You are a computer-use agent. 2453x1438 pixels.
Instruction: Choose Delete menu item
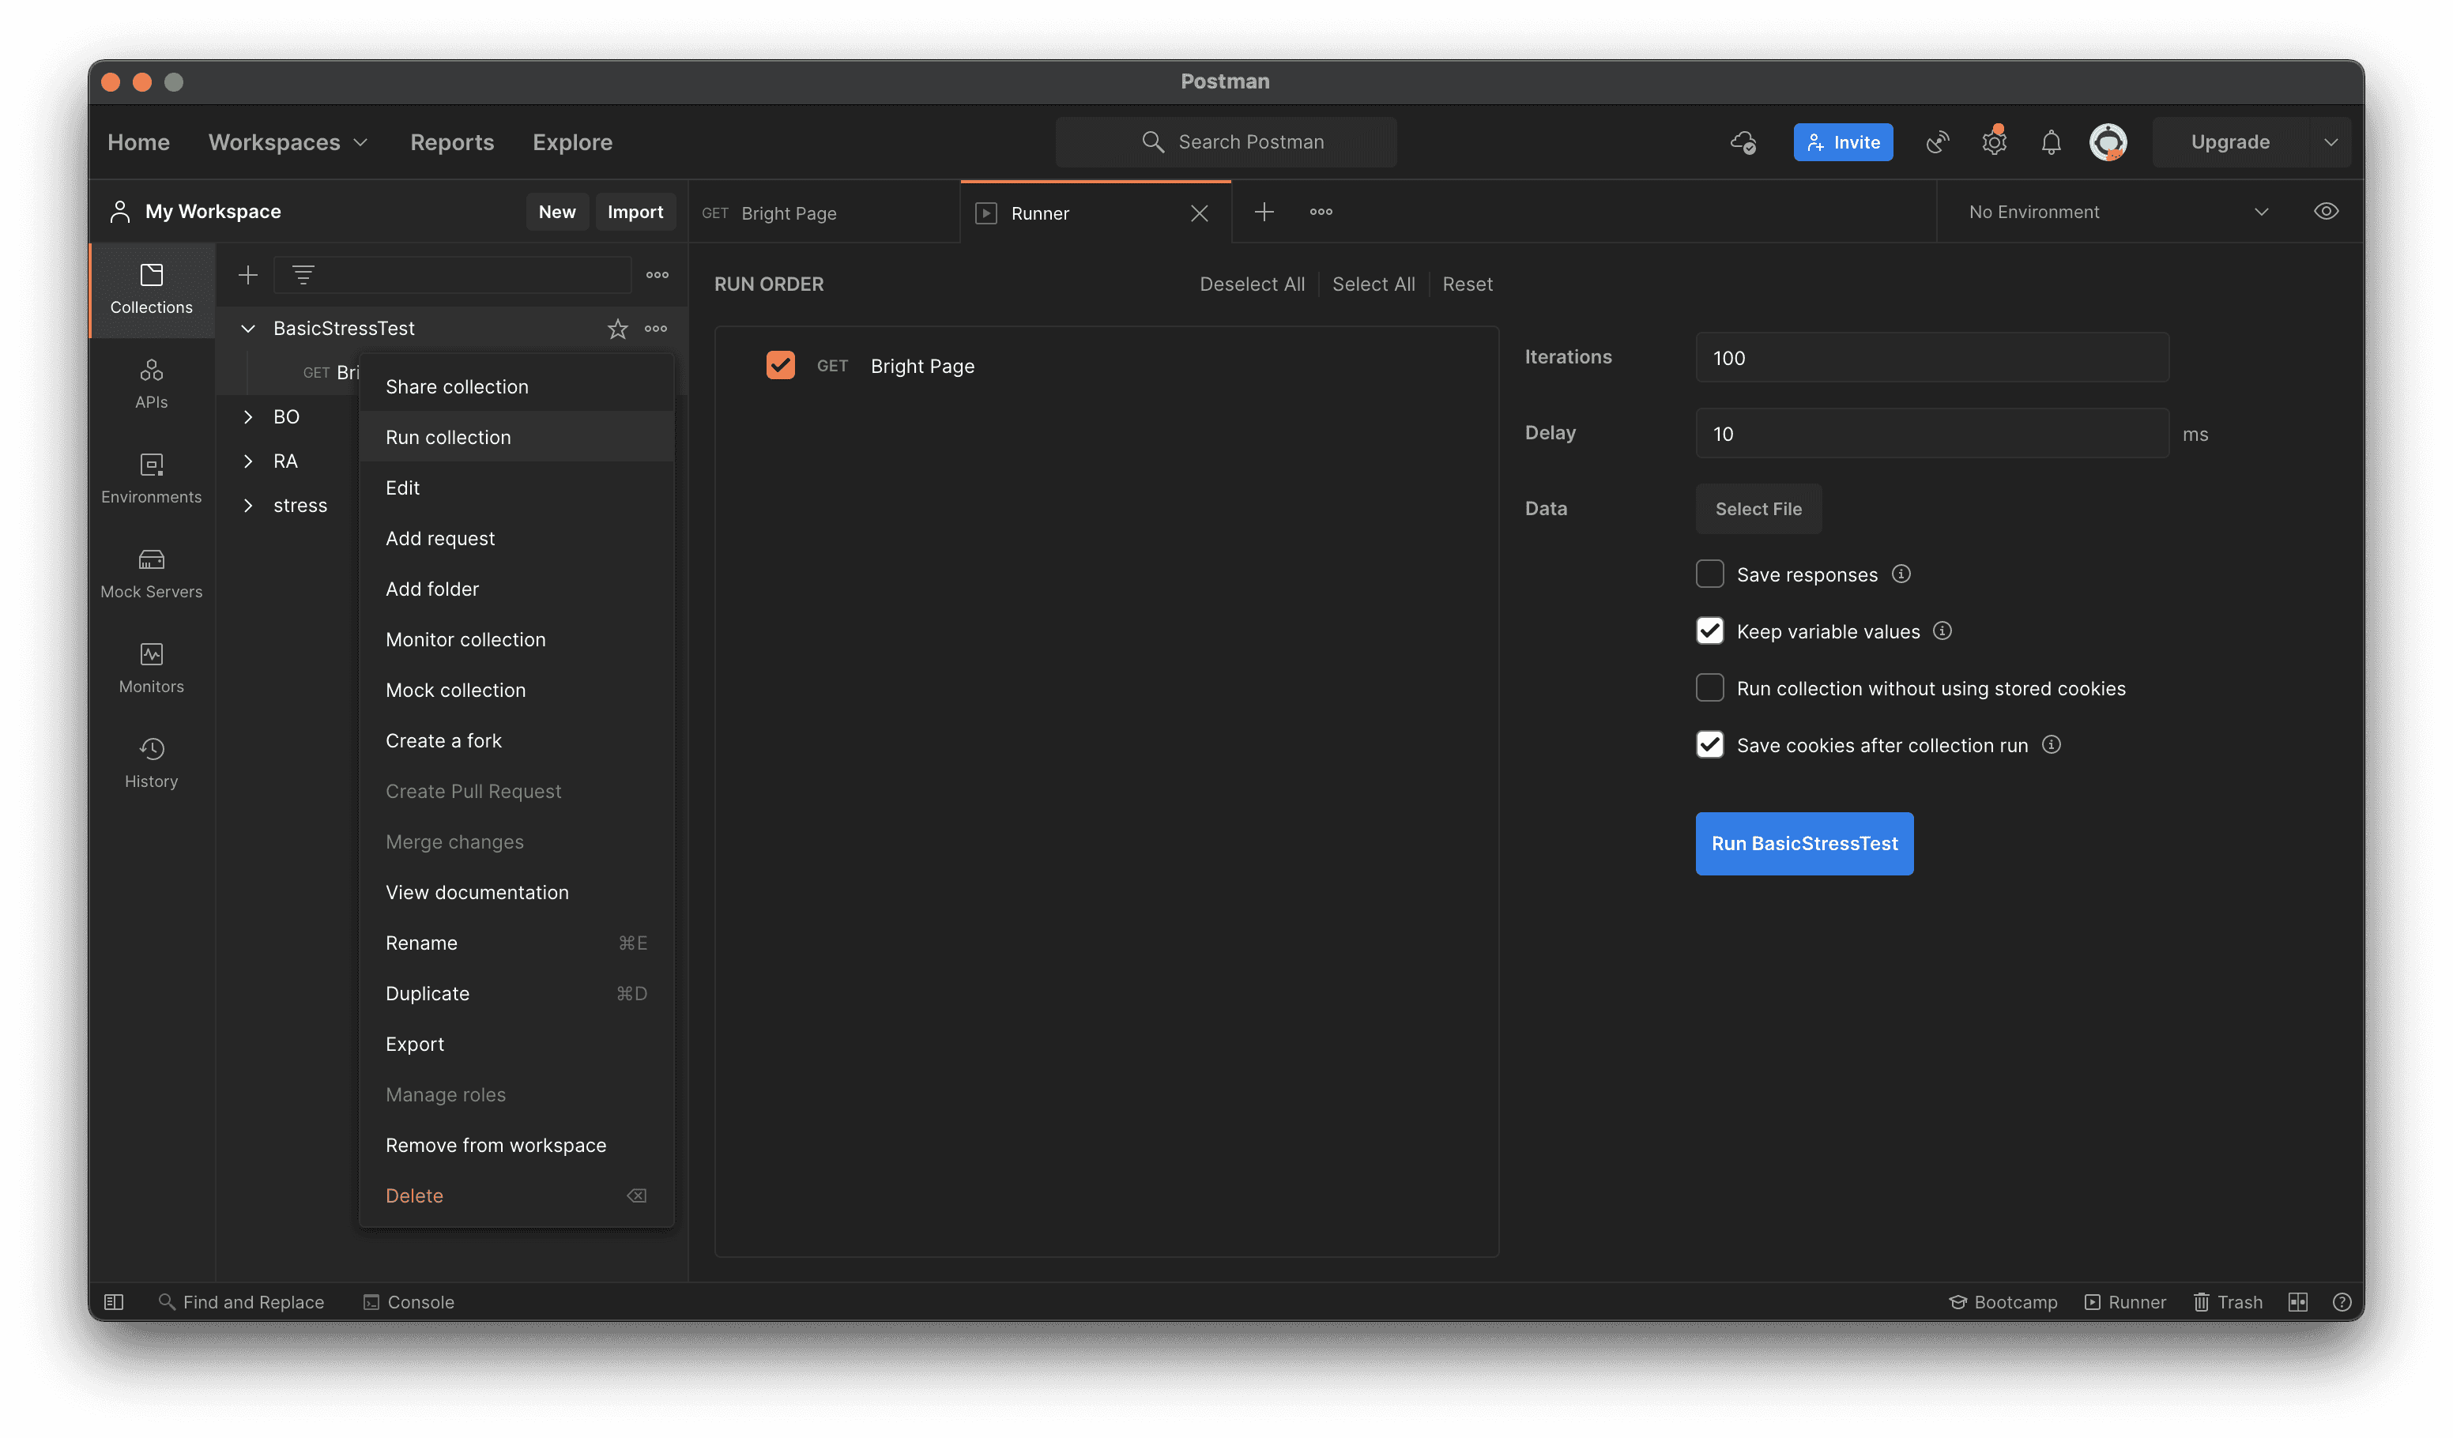(516, 1195)
